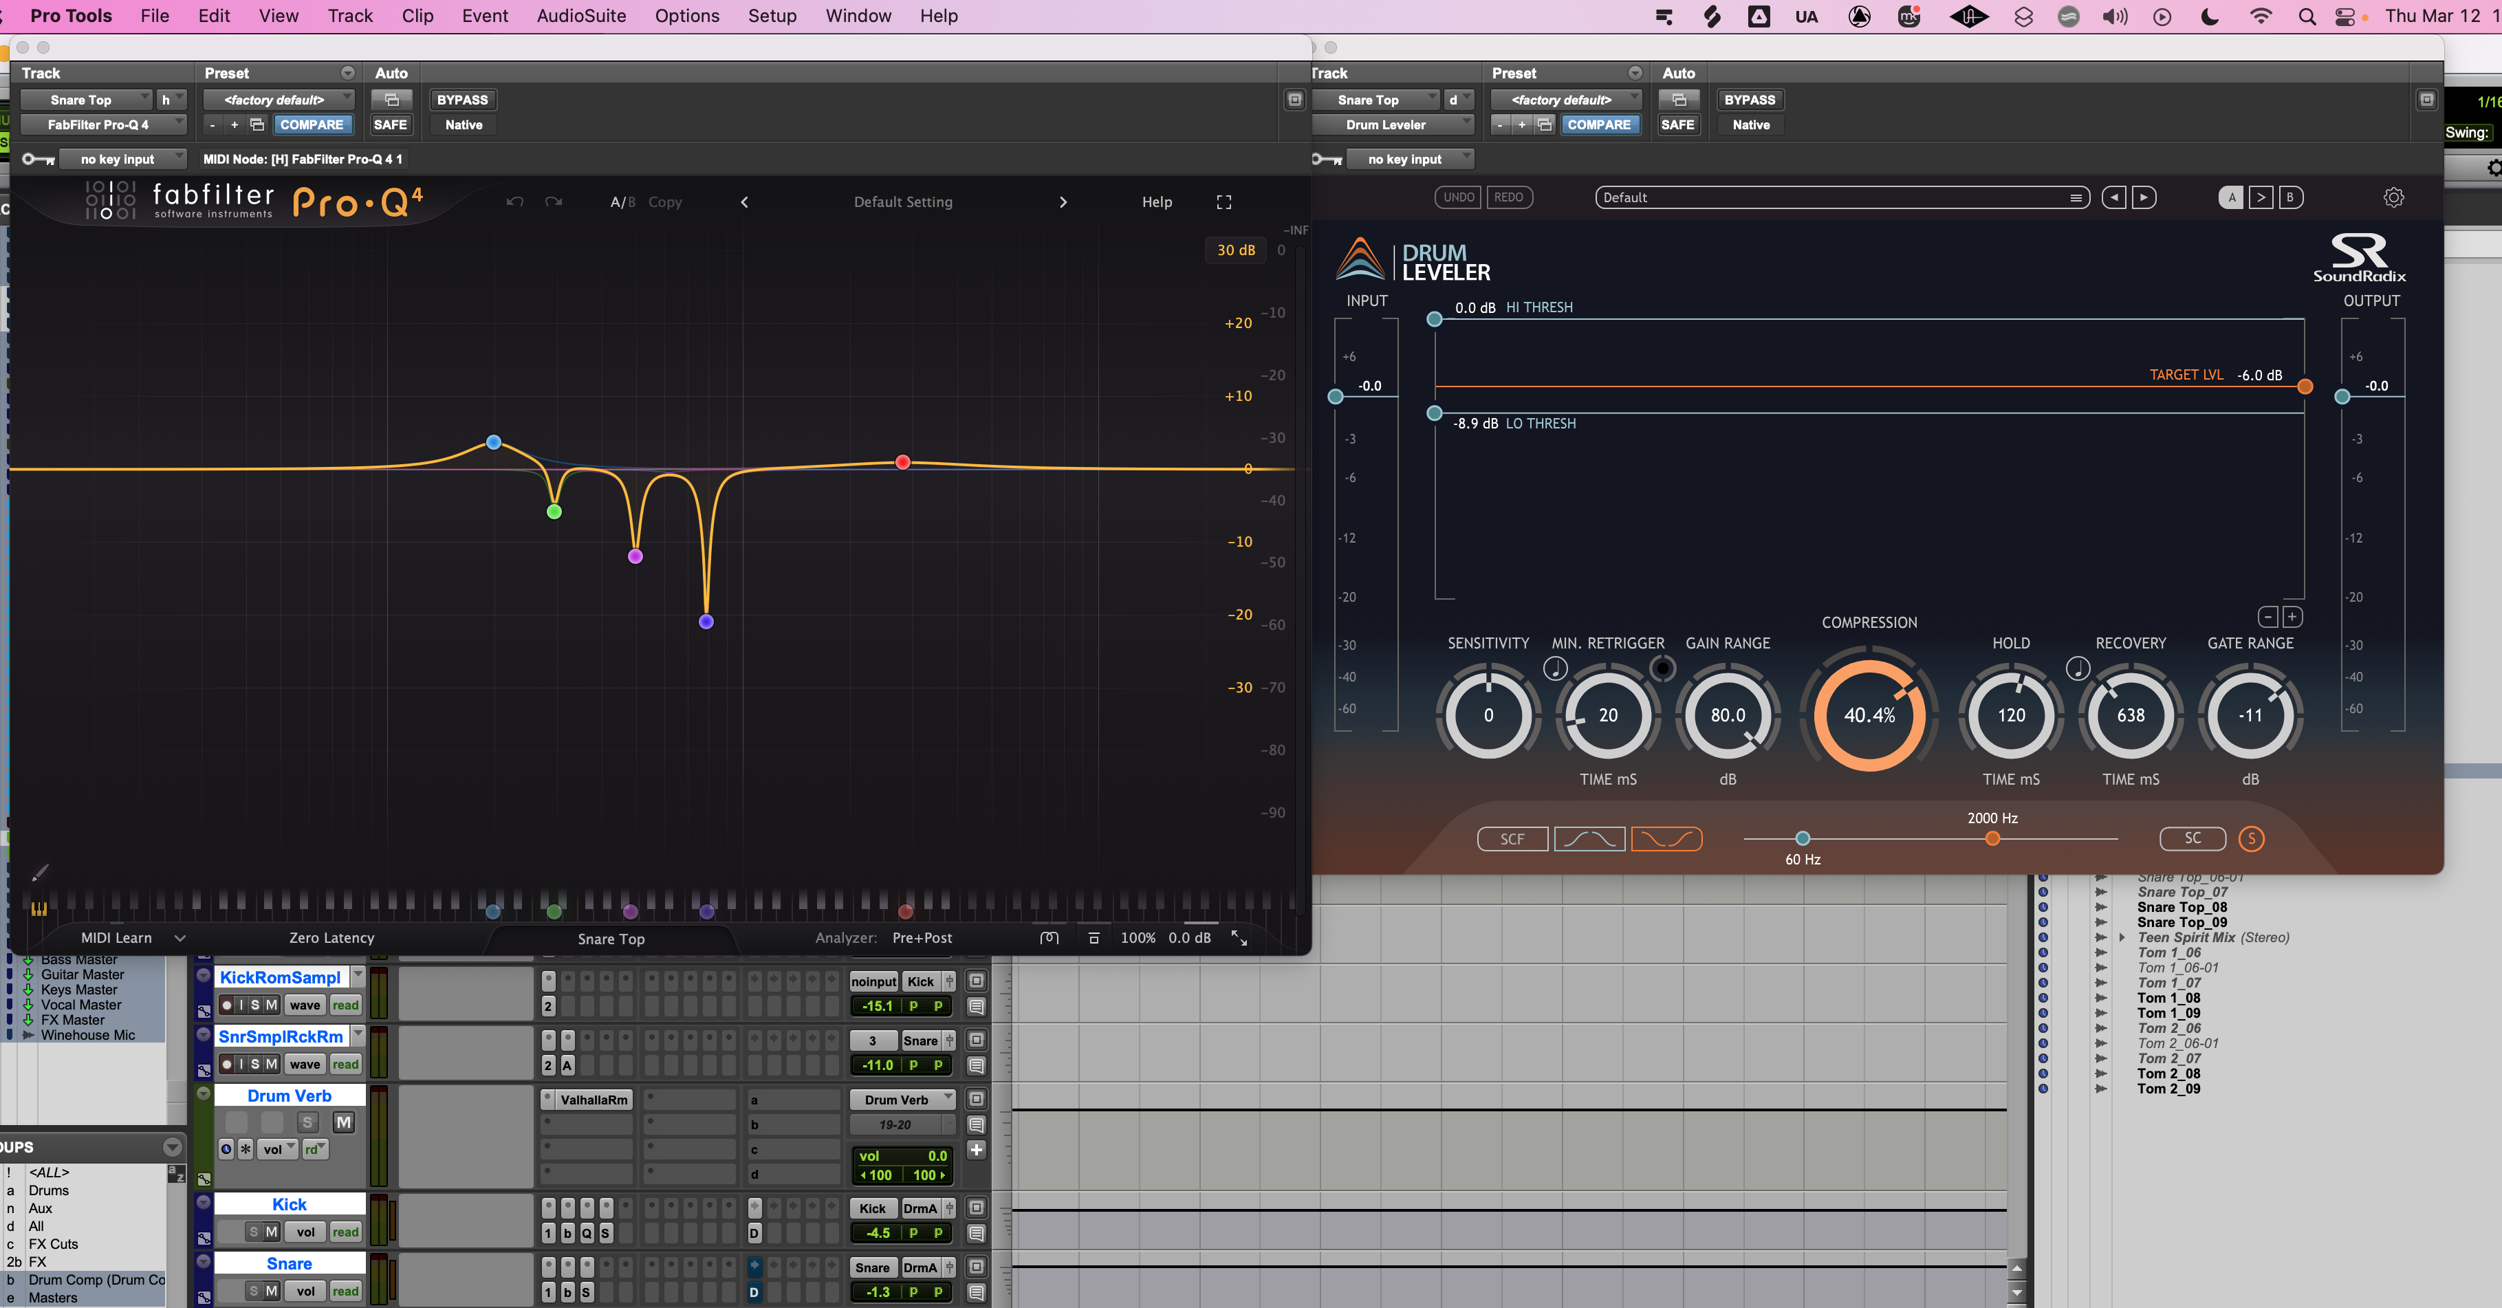Enter Pro-Q 4 full screen mode icon
2502x1308 pixels.
(1223, 202)
